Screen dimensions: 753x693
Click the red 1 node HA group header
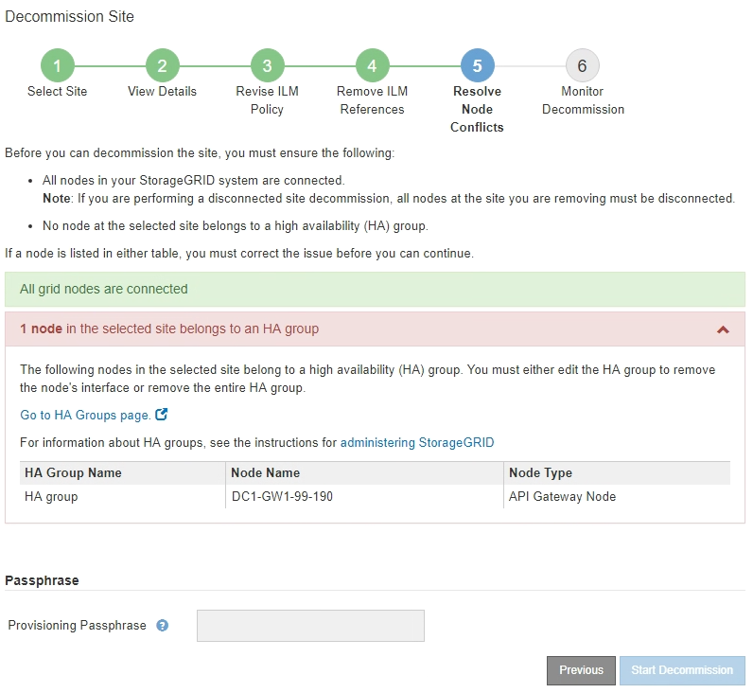(359, 329)
